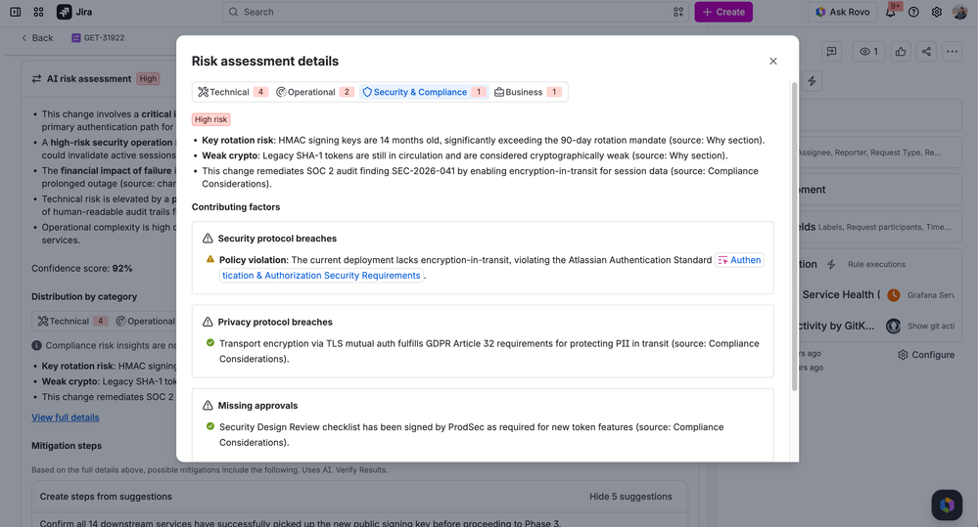Select the Security & Compliance tab
The image size is (978, 527).
424,92
